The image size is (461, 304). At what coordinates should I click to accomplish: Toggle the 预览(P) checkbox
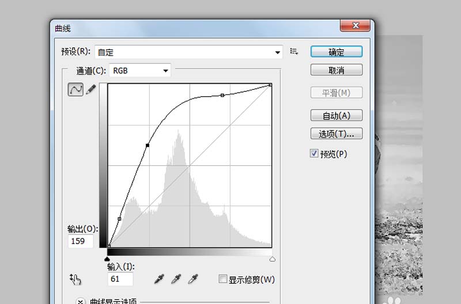point(314,154)
